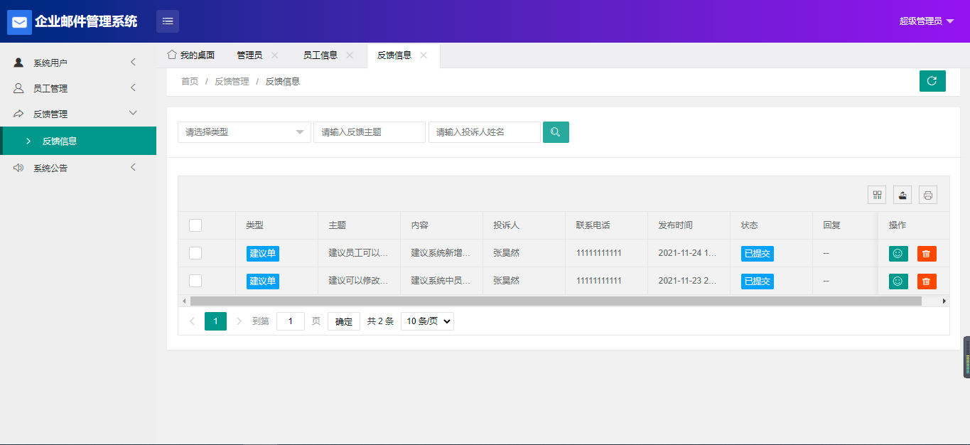Click the 已提交 status in the 2021-11-24 row
The height and width of the screenshot is (445, 970).
click(758, 254)
